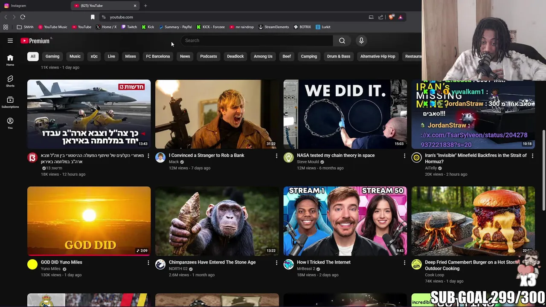Open the Kick bookmark
This screenshot has width=546, height=307.
[148, 27]
